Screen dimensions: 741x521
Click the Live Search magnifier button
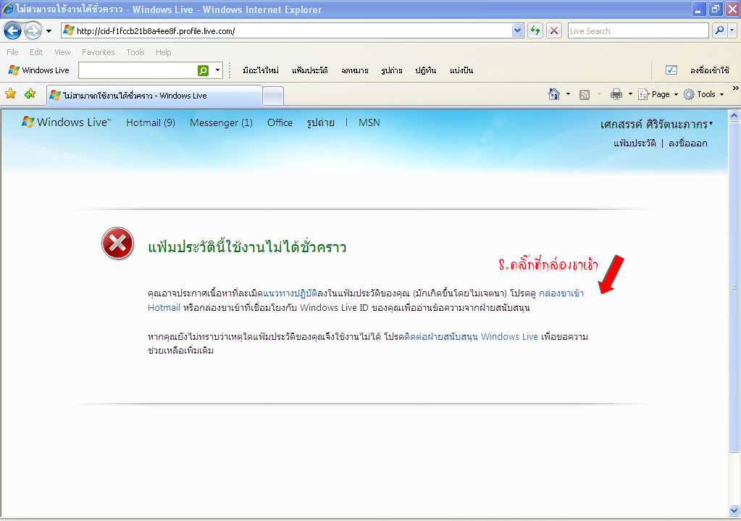coord(719,31)
